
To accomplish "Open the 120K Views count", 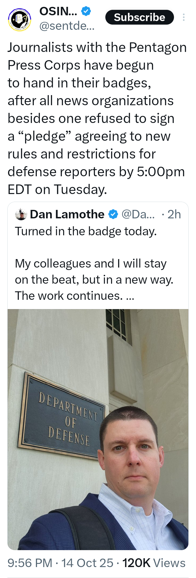I will click(154, 563).
